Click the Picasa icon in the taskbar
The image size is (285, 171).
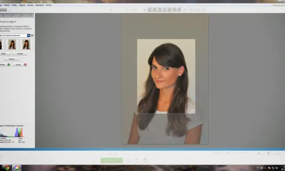pyautogui.click(x=16, y=168)
